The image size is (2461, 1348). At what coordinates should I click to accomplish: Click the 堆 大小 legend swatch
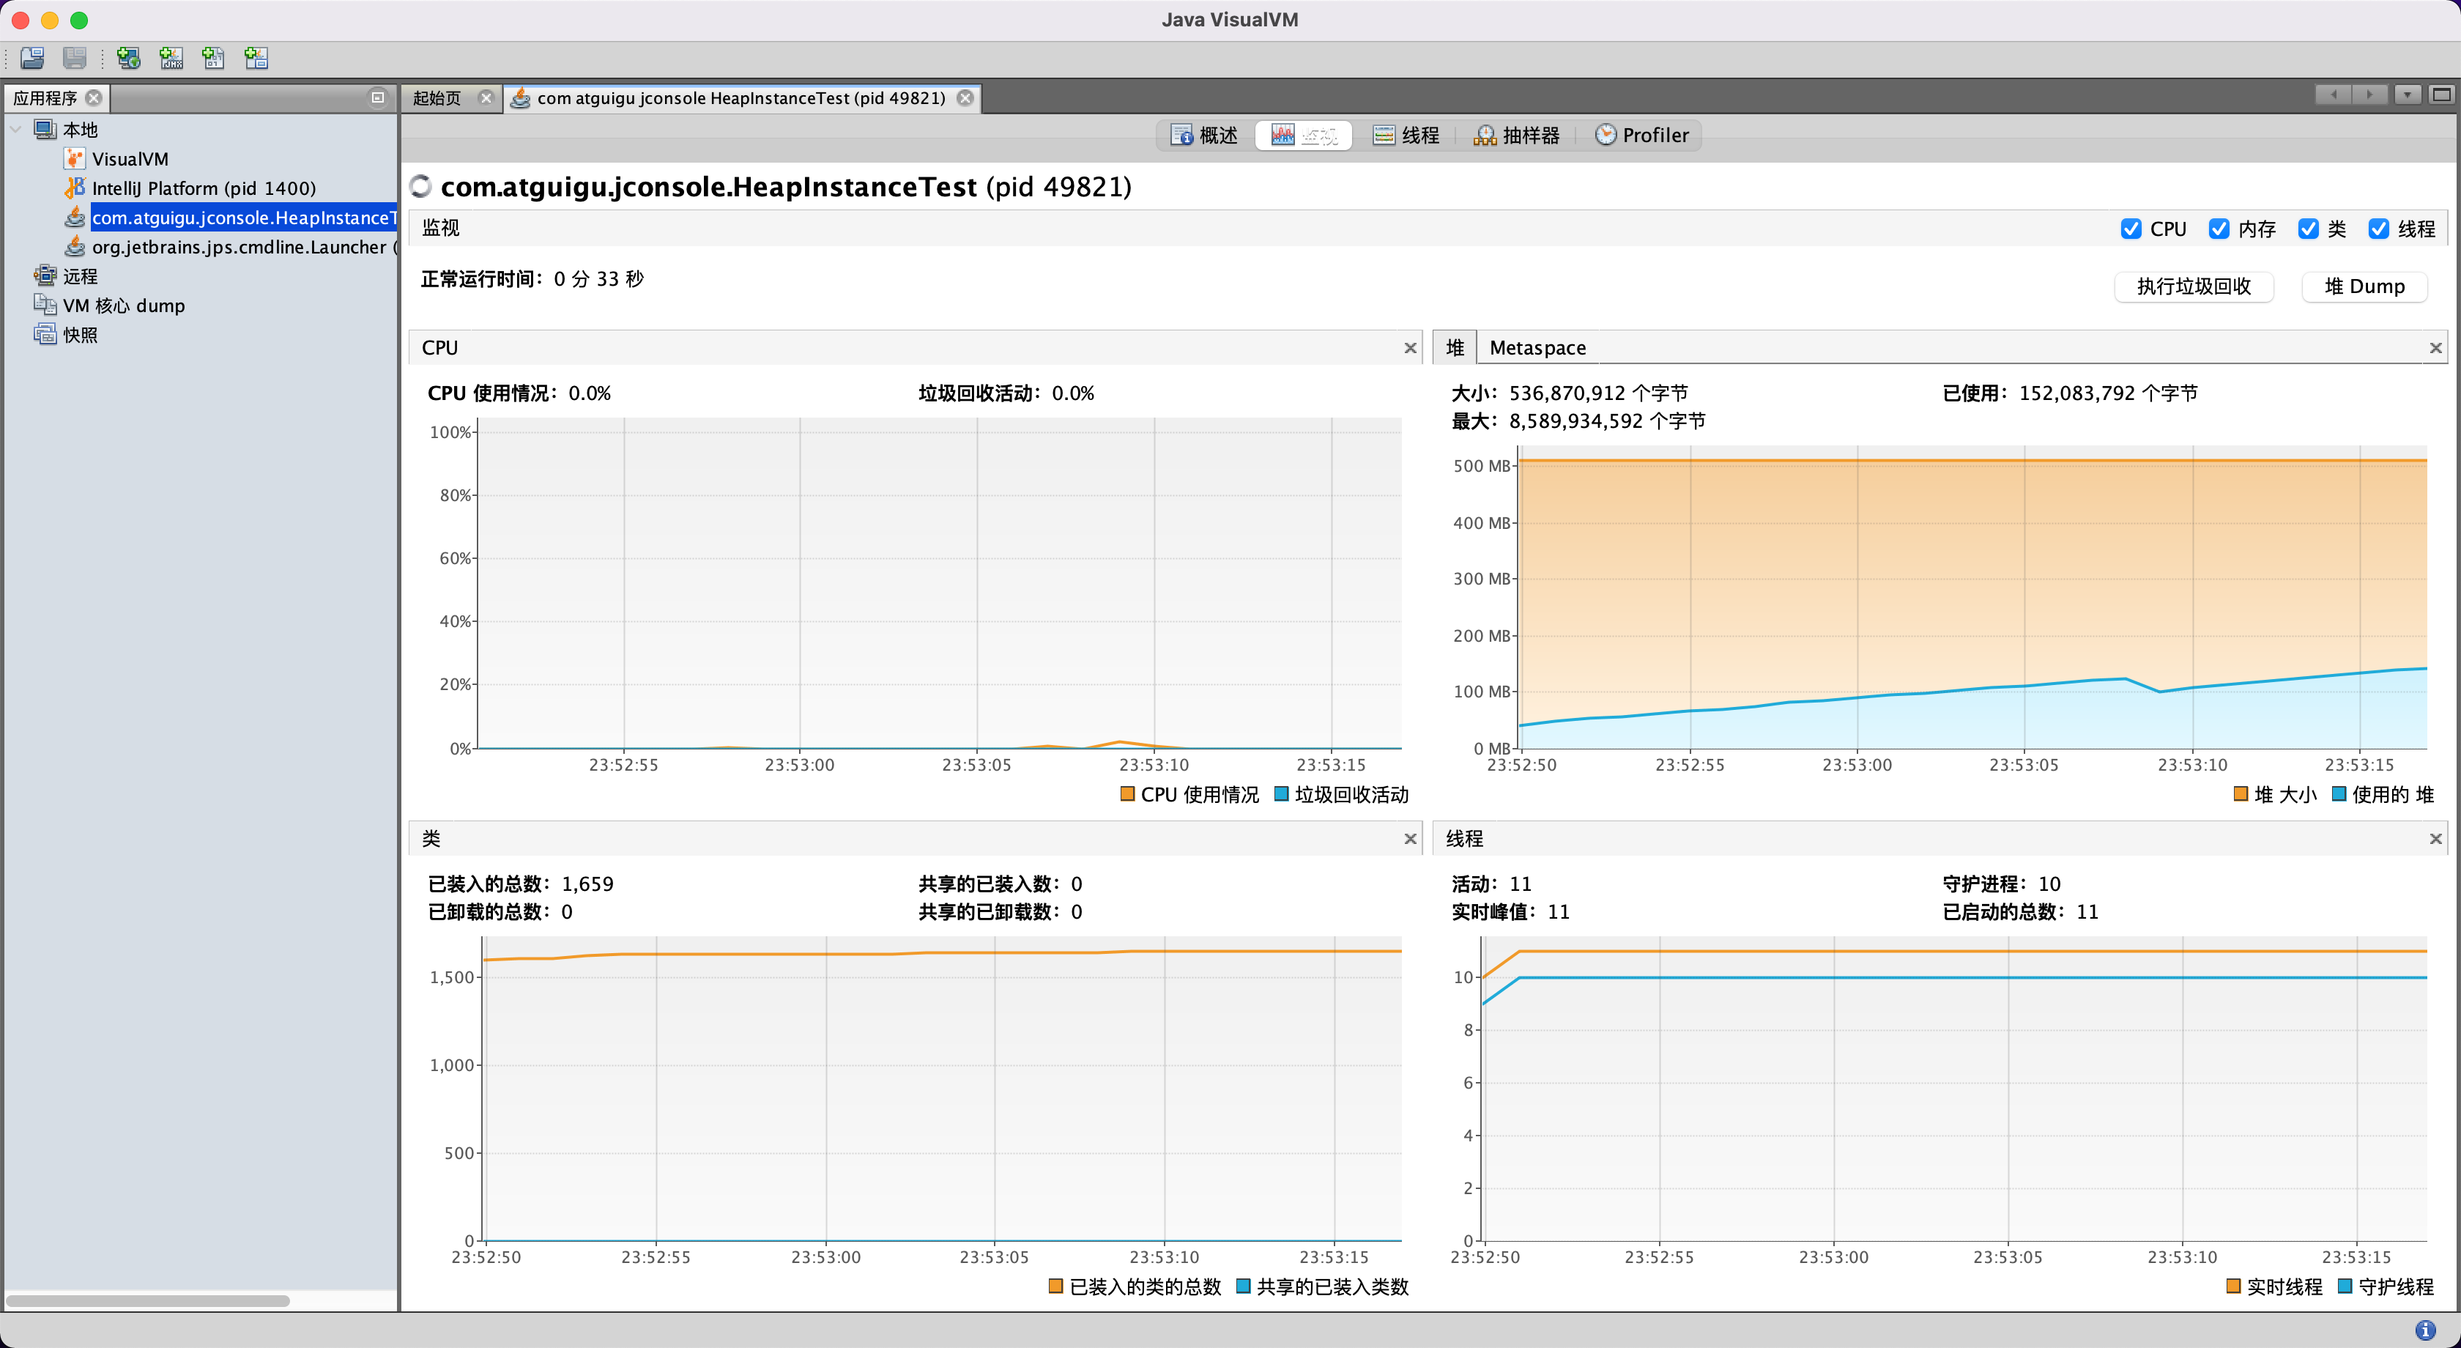point(2241,794)
